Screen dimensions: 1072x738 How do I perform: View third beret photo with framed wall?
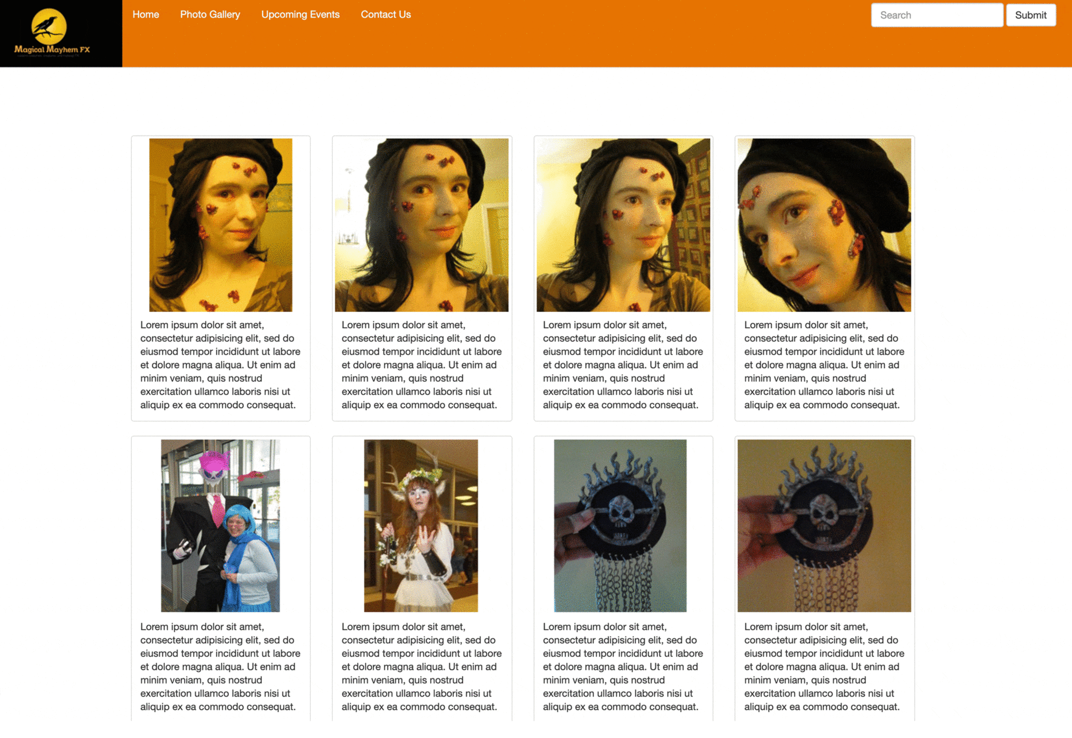pos(623,225)
